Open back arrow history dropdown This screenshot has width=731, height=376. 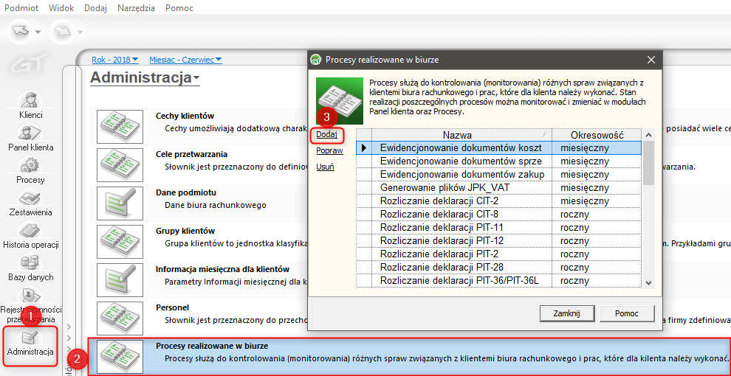click(38, 32)
